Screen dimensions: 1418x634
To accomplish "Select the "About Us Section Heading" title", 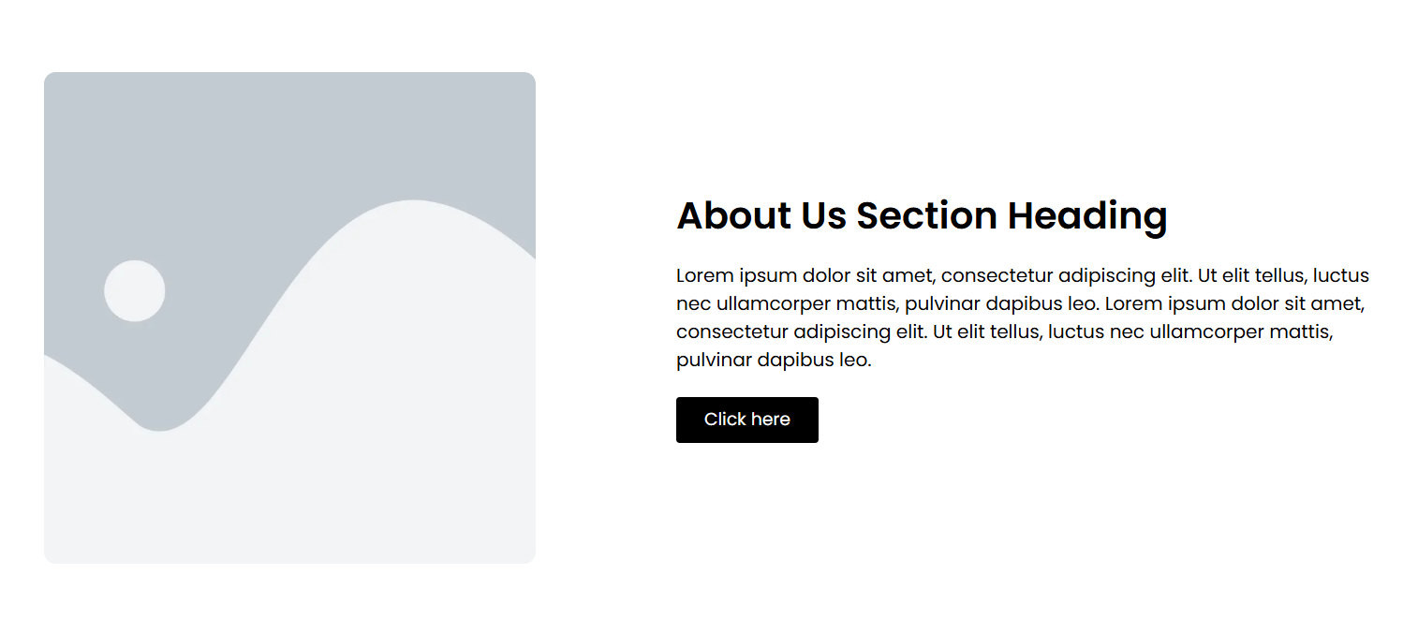I will (922, 215).
